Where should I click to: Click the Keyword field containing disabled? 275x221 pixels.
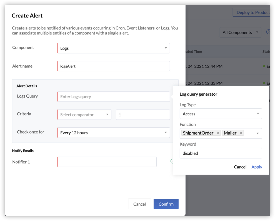[221, 153]
